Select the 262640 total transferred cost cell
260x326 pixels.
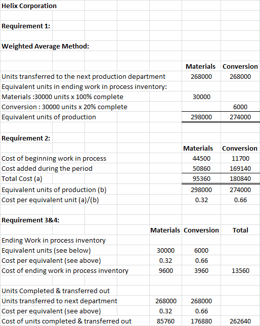(x=240, y=321)
